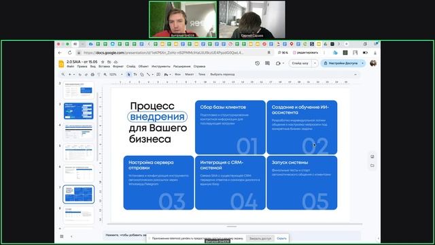Open the comments history icon
This screenshot has width=435, height=245.
(267, 63)
